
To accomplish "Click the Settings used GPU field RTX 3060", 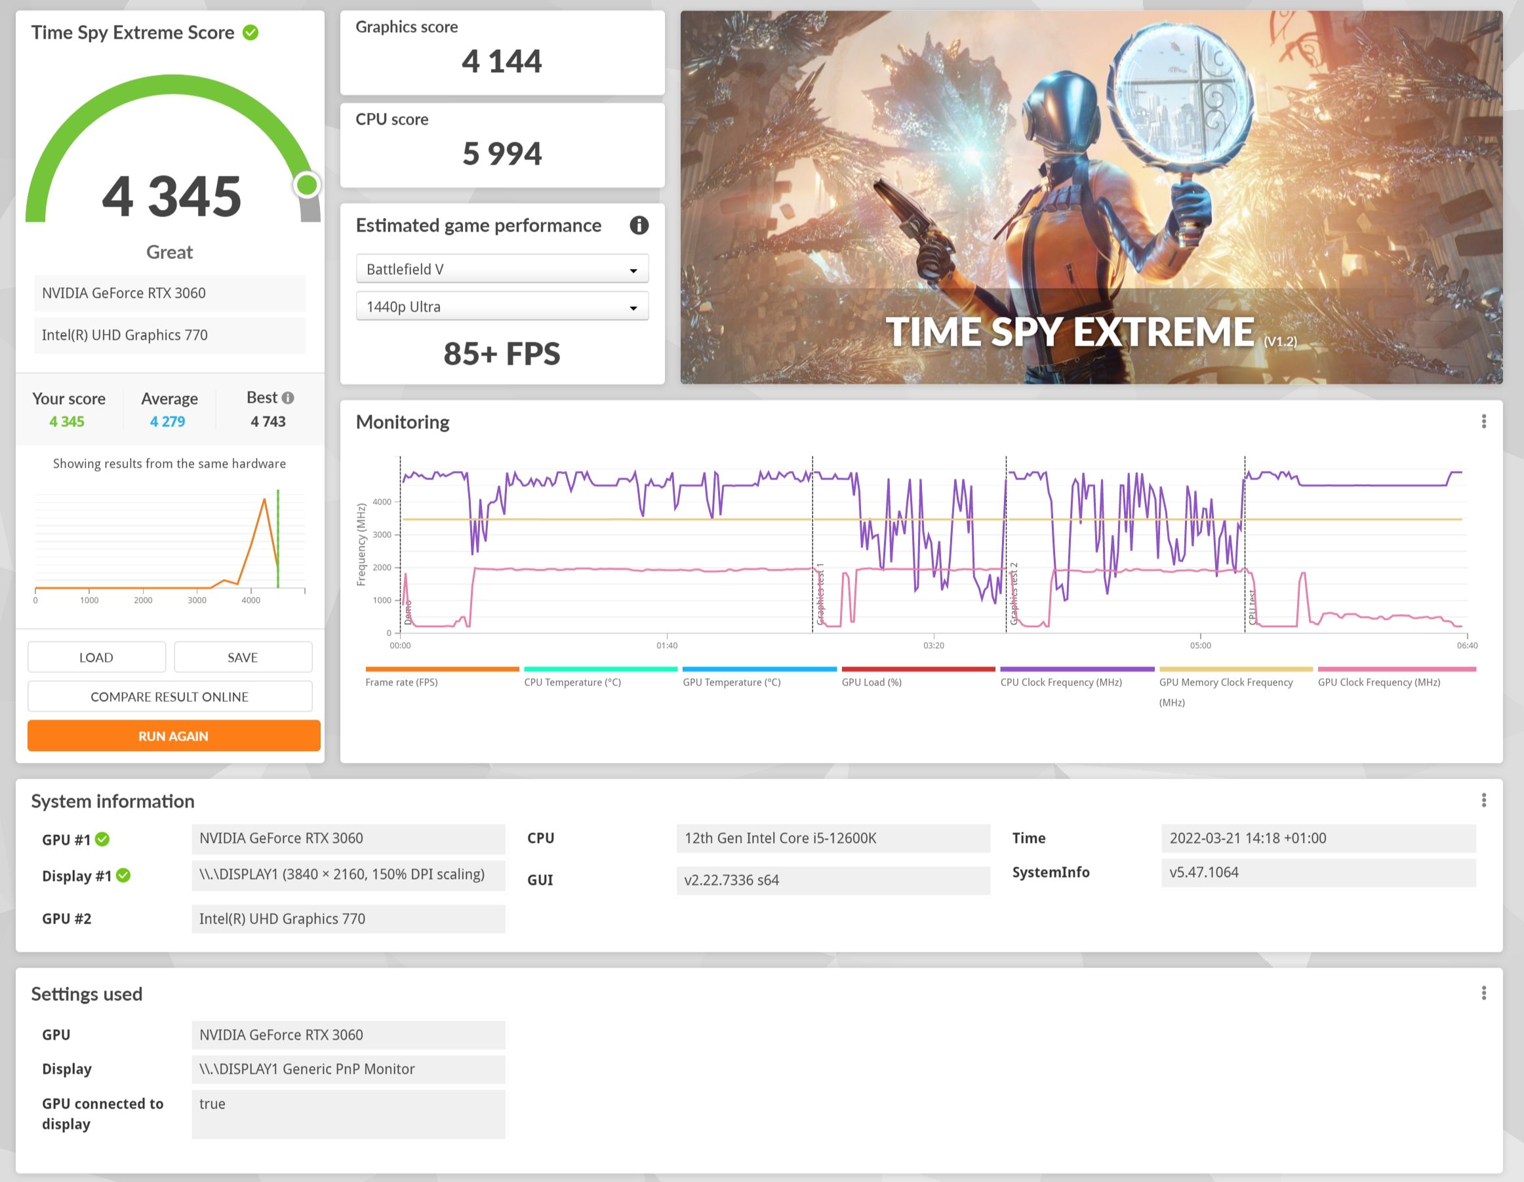I will pyautogui.click(x=348, y=1034).
